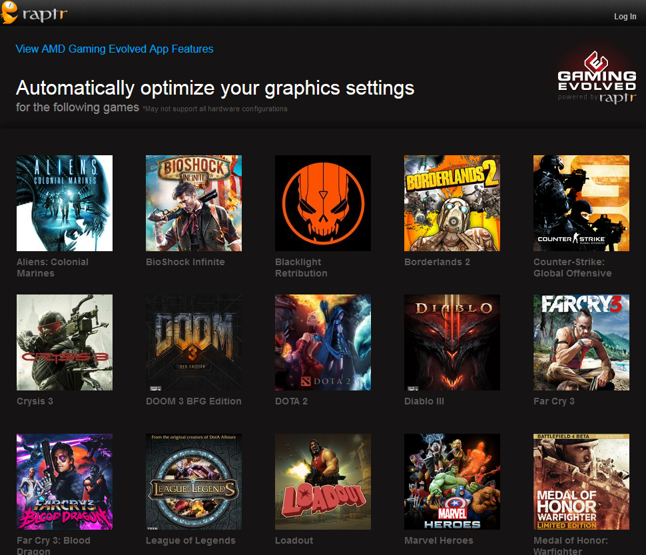
Task: Click the League of Legends title text
Action: coord(190,540)
